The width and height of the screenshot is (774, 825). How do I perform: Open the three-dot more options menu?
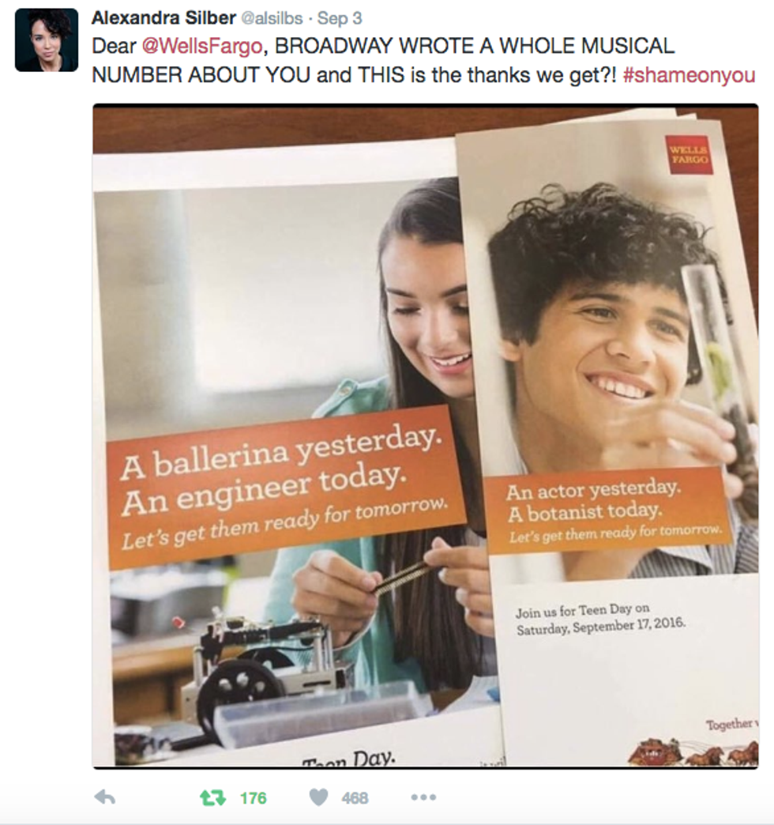tap(423, 797)
